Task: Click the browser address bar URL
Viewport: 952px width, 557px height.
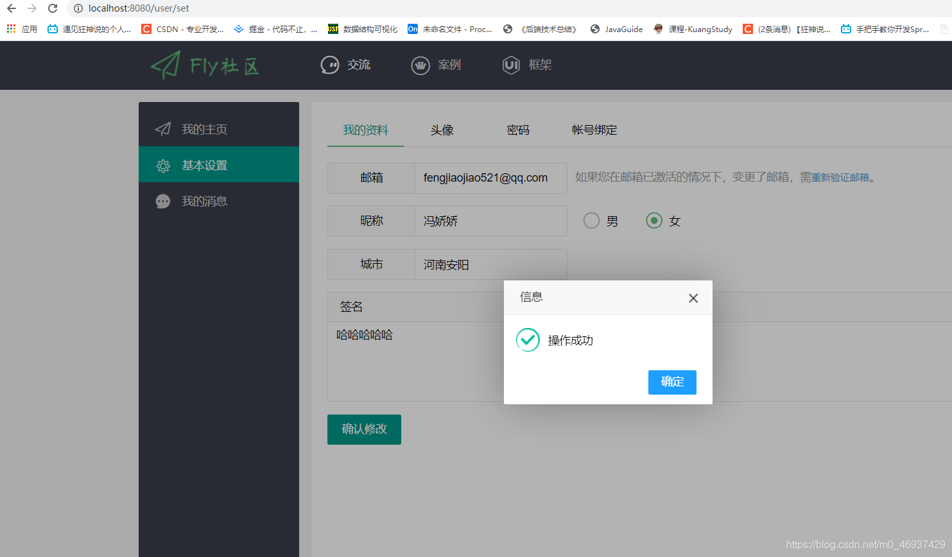Action: coord(139,8)
